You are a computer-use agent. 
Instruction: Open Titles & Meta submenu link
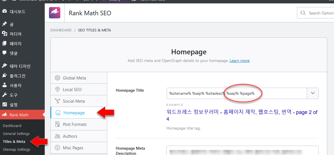pos(14,142)
